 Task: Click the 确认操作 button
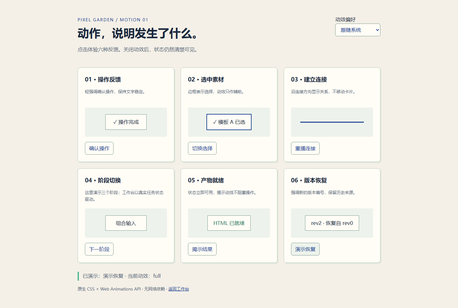pyautogui.click(x=99, y=148)
